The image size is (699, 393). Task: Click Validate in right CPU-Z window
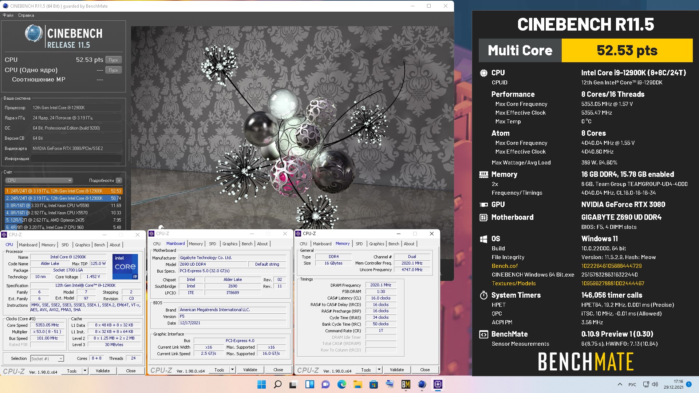click(x=397, y=370)
